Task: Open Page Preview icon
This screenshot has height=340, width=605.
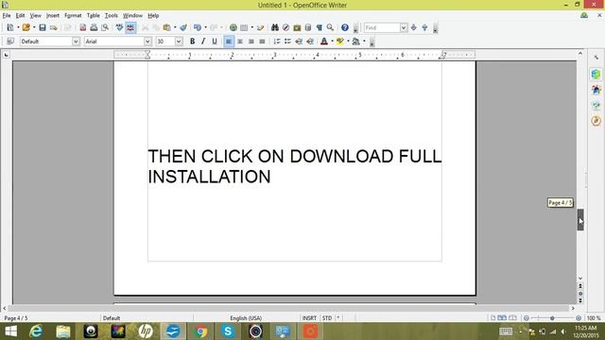Action: (105, 27)
